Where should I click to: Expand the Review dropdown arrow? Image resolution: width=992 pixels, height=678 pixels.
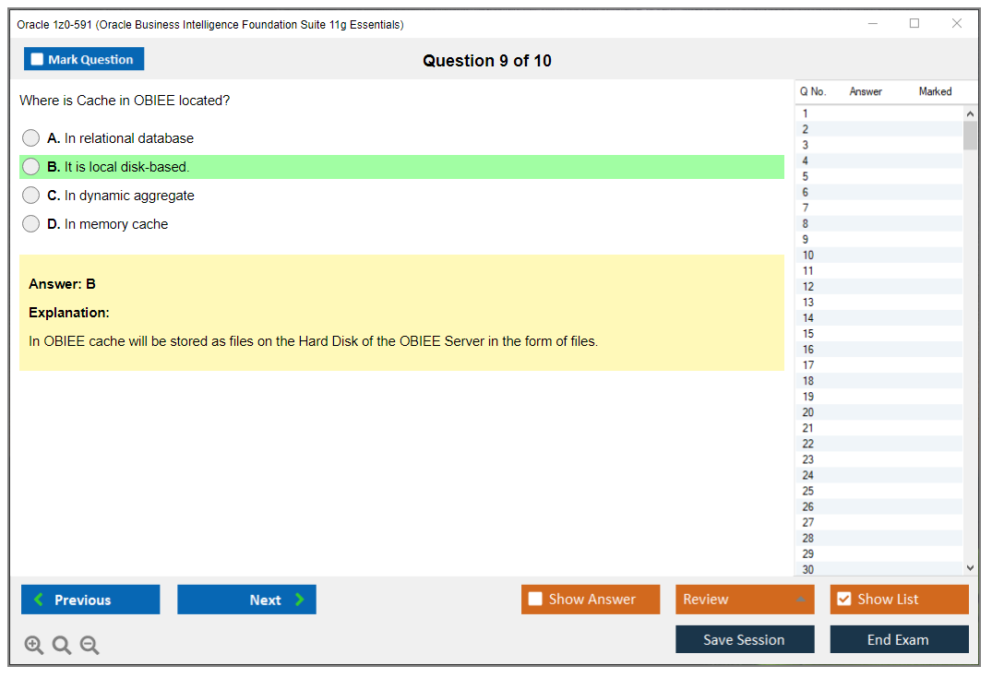[x=800, y=600]
